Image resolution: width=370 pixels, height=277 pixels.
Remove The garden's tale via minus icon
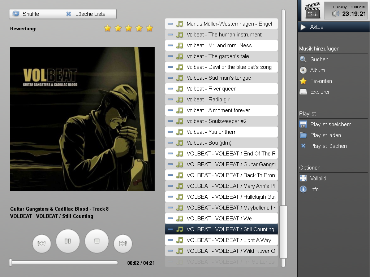[170, 56]
